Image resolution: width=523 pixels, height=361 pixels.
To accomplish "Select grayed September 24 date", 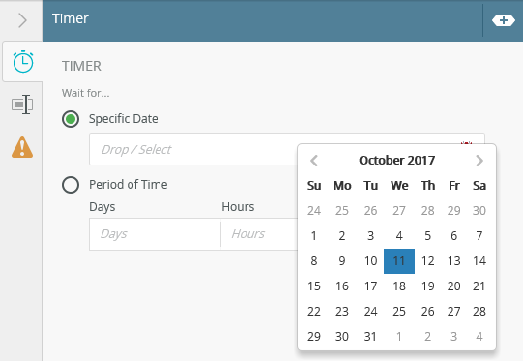I will coord(314,211).
